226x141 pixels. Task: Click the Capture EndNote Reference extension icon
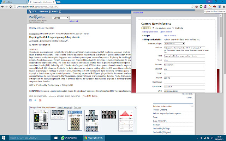pos(210,6)
